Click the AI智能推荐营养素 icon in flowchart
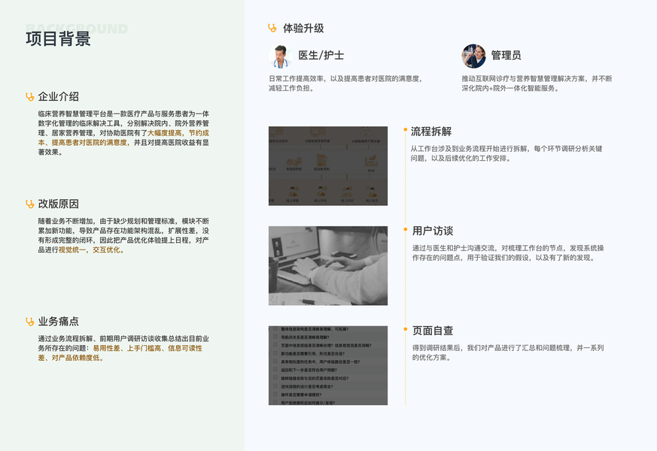This screenshot has width=657, height=451. (317, 132)
